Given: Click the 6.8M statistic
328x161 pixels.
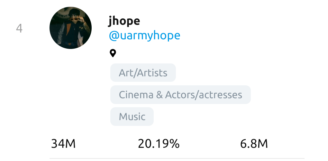Looking at the screenshot, I should pos(254,144).
